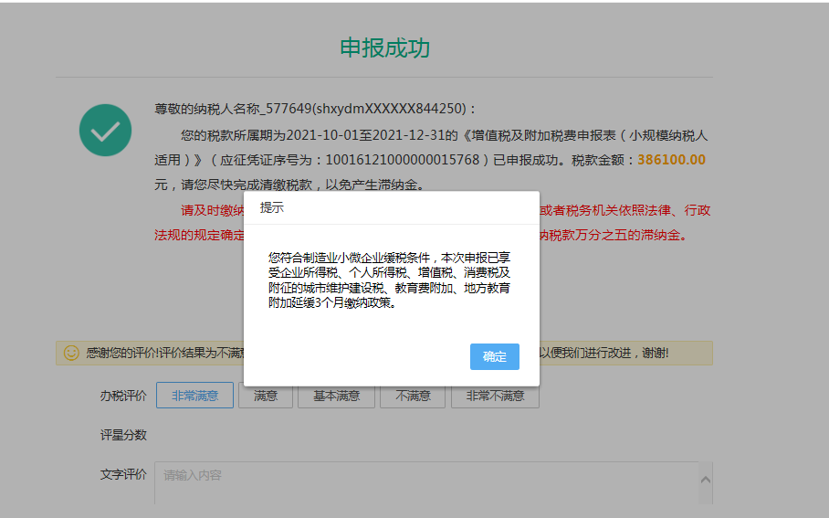
Task: Click the 文字评价 label
Action: click(x=123, y=475)
